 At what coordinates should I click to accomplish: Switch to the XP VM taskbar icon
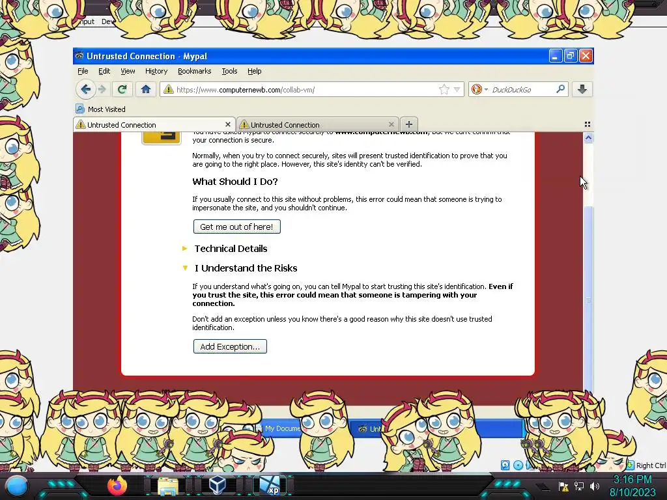coord(270,486)
